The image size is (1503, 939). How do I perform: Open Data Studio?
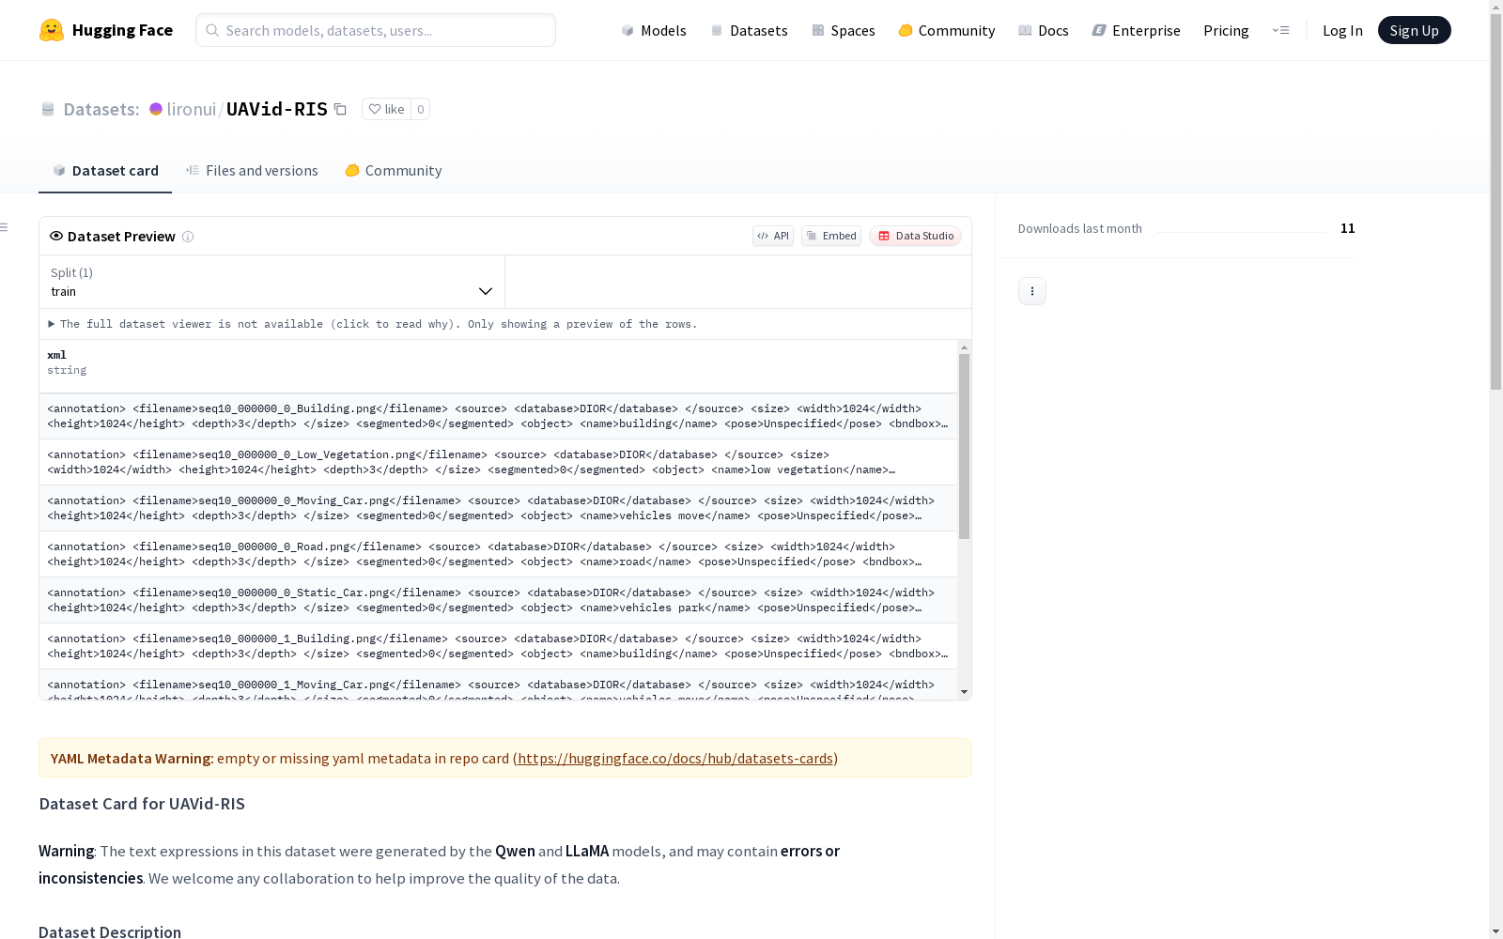point(915,236)
